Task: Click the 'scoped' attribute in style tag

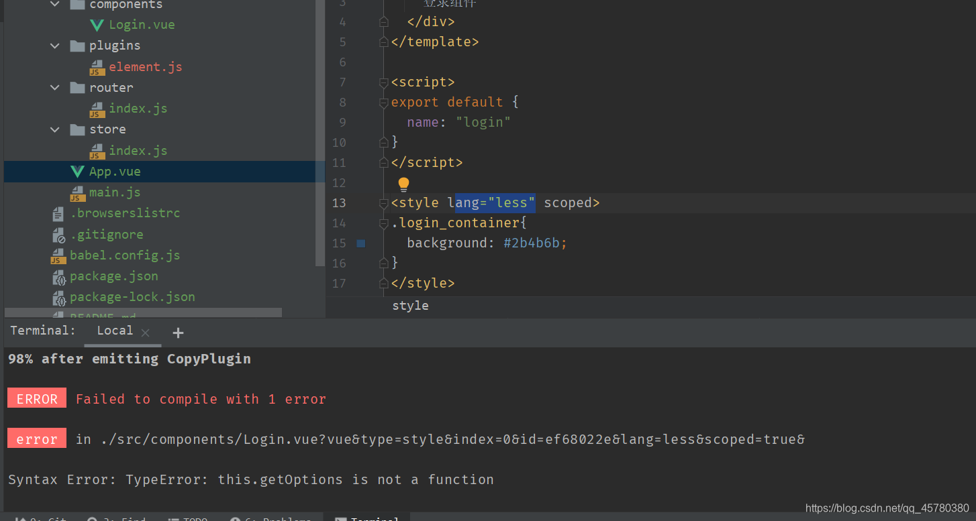Action: pyautogui.click(x=567, y=202)
